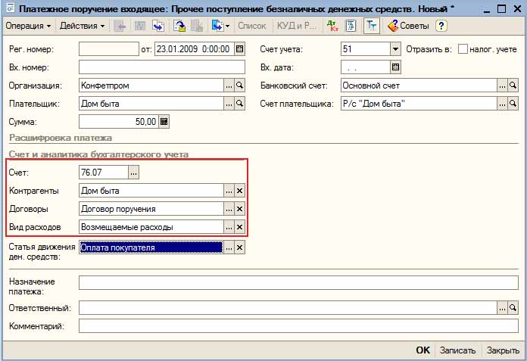Open selection for Вид расходов field
527x361 pixels.
point(229,227)
